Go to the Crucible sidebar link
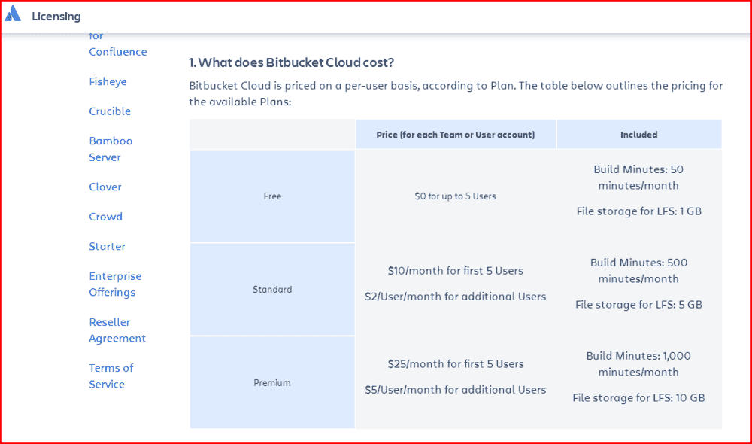 (110, 111)
